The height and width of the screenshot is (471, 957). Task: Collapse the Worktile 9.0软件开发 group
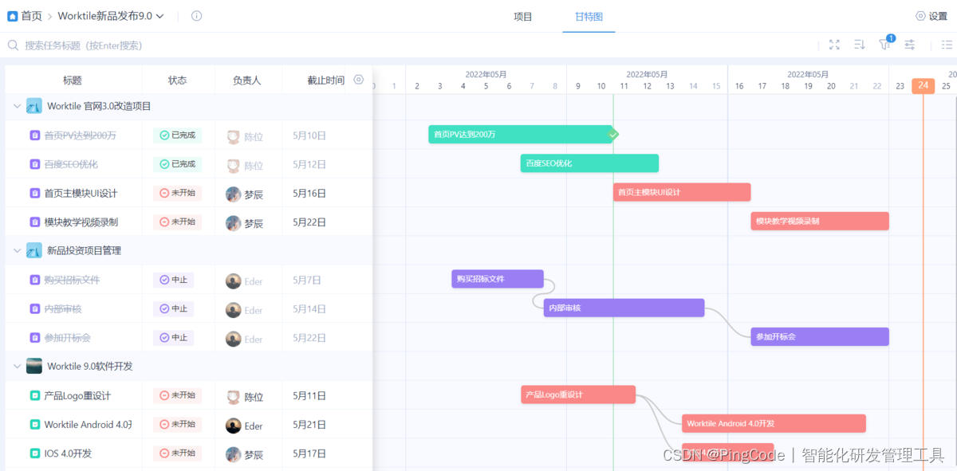pos(17,367)
